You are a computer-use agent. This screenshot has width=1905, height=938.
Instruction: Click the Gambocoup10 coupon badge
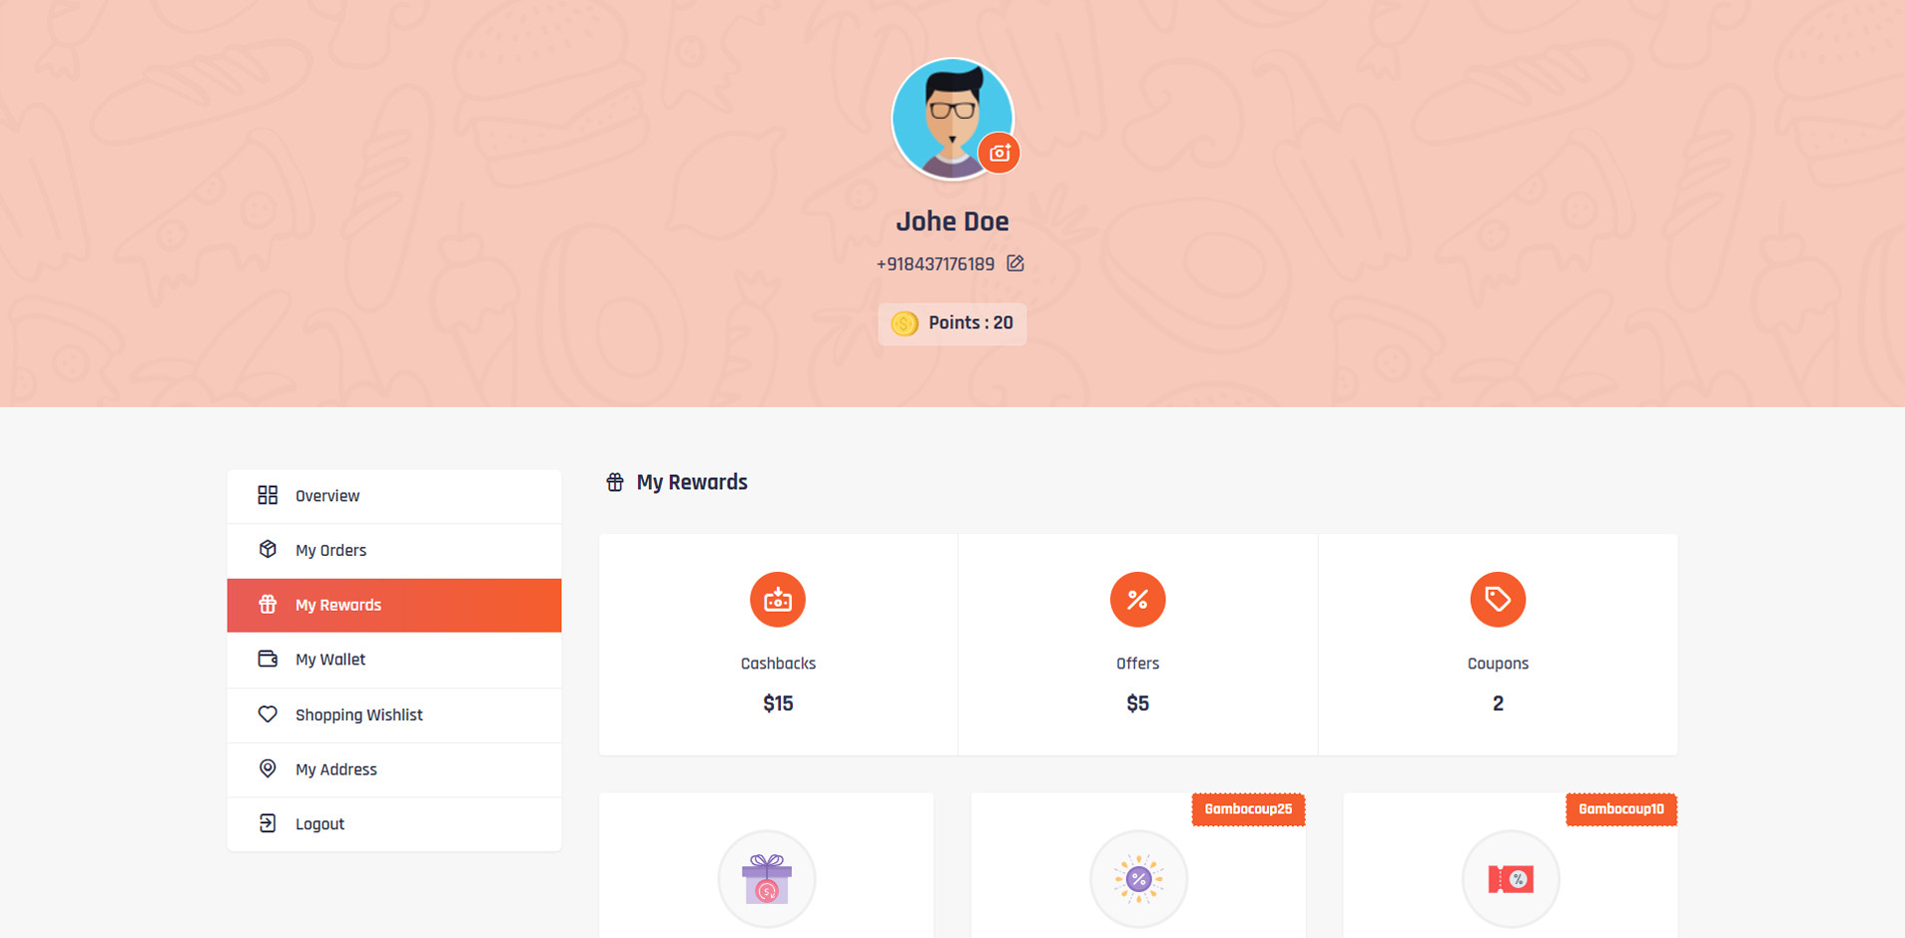click(1620, 809)
